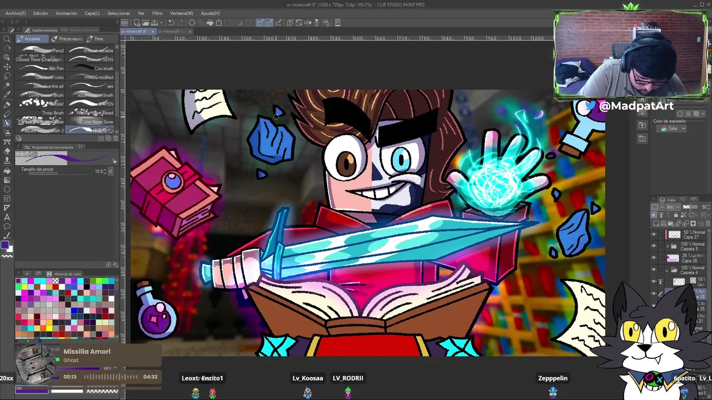Toggle Snap to Special Ruler

(270, 23)
